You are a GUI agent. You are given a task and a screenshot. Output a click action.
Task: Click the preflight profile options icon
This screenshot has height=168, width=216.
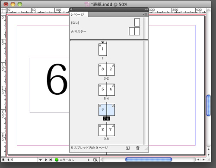click(x=95, y=160)
